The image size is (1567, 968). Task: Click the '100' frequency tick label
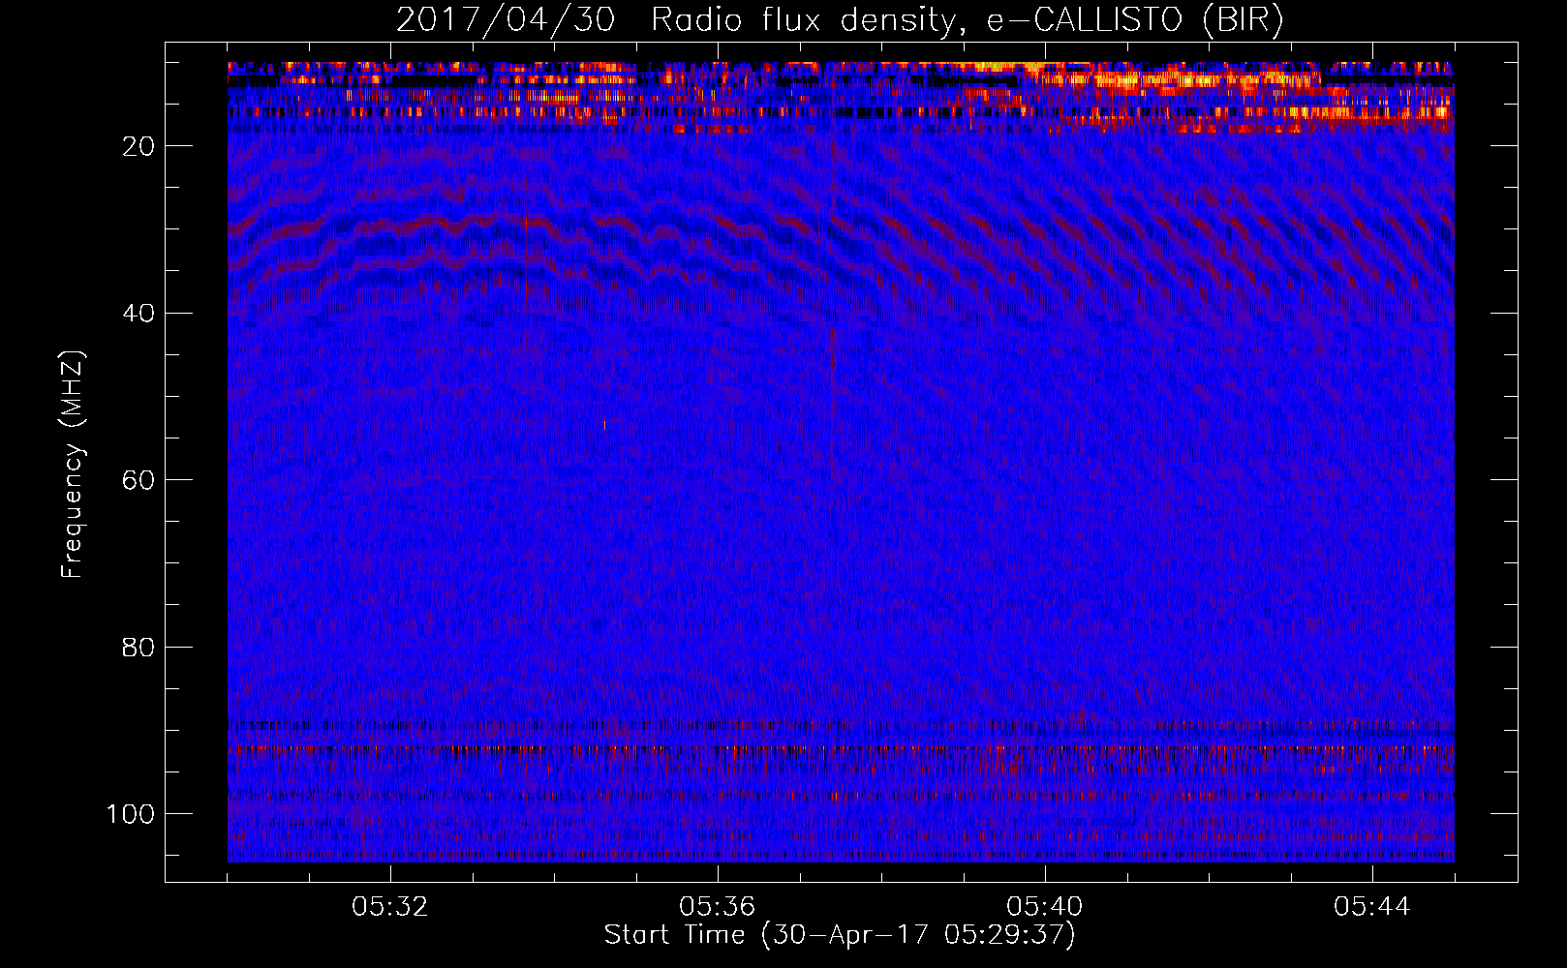coord(131,814)
